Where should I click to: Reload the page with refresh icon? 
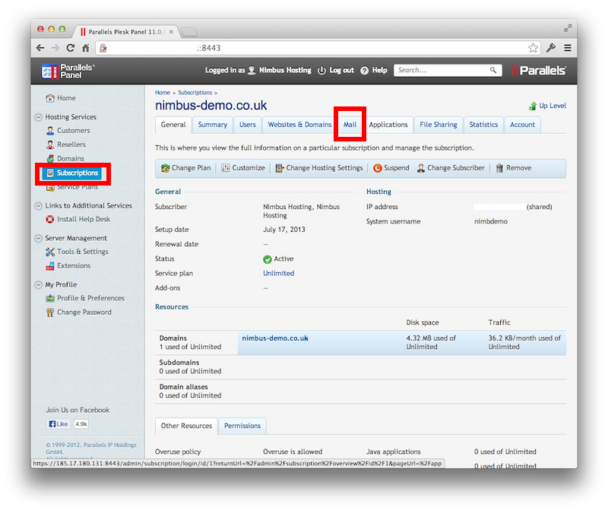click(71, 48)
